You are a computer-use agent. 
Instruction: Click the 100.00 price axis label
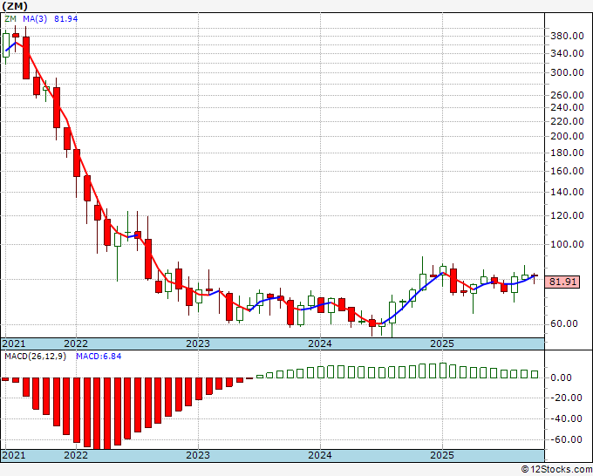(567, 244)
